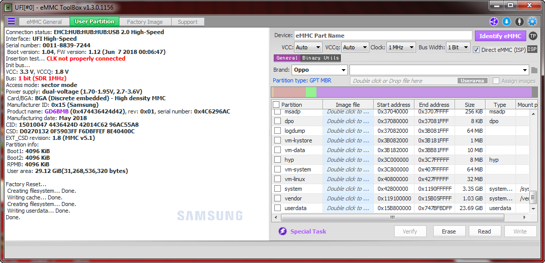The width and height of the screenshot is (545, 263).
Task: Click the End address column header
Action: click(x=434, y=105)
